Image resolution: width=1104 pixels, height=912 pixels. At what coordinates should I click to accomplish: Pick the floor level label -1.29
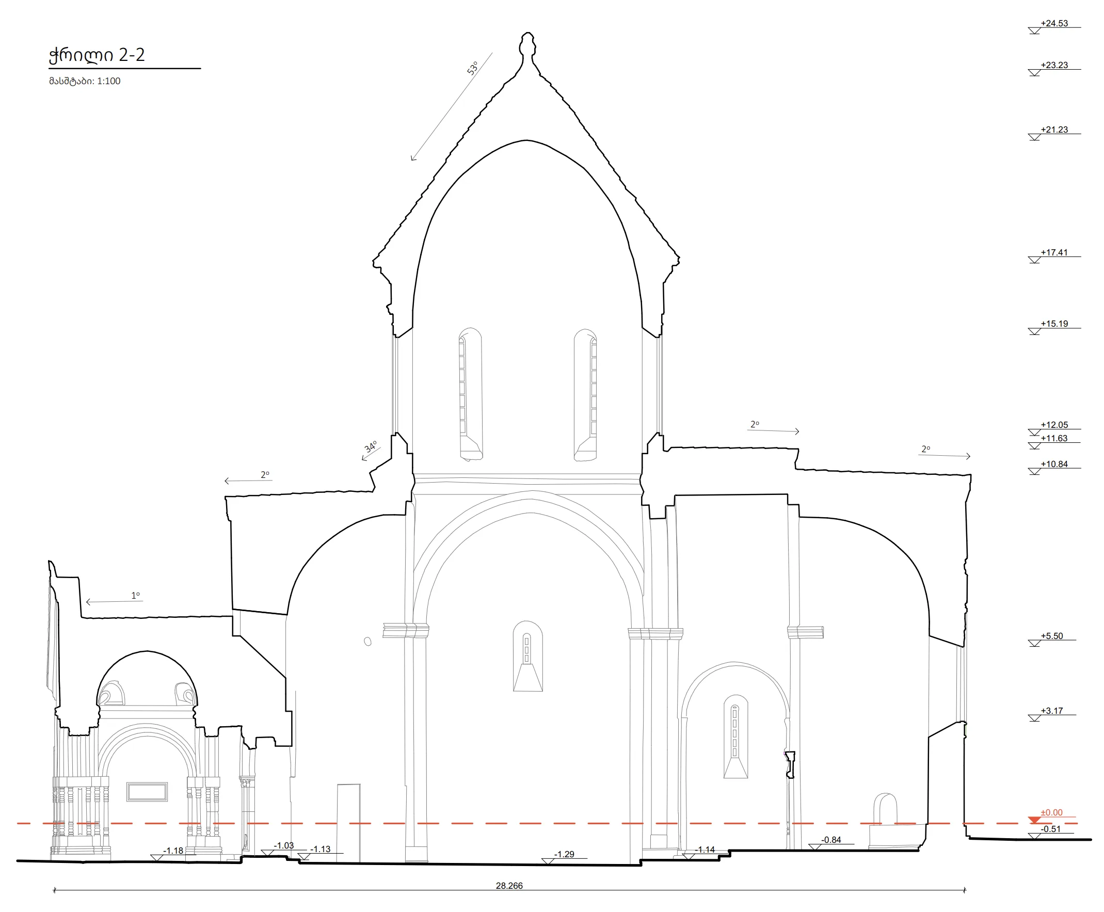564,854
